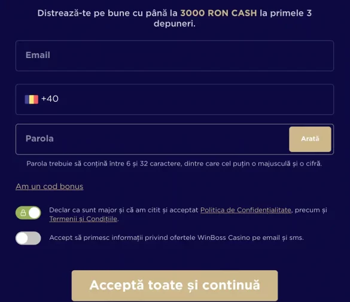Click the word depuneri in the heading
The width and height of the screenshot is (350, 302).
tap(174, 24)
